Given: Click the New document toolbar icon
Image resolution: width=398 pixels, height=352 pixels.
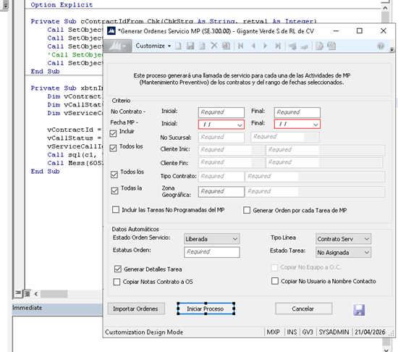Looking at the screenshot, I should pos(178,46).
